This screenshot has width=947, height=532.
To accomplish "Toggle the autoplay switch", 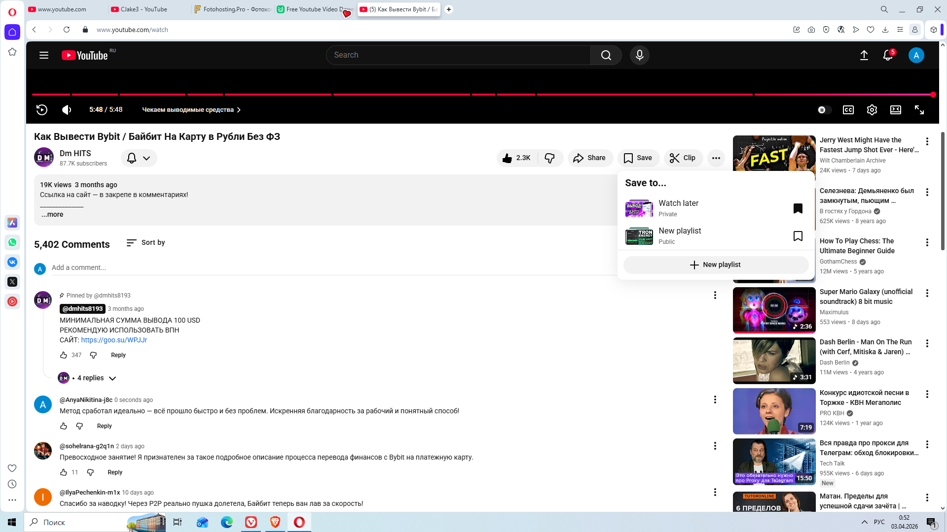I will click(824, 110).
